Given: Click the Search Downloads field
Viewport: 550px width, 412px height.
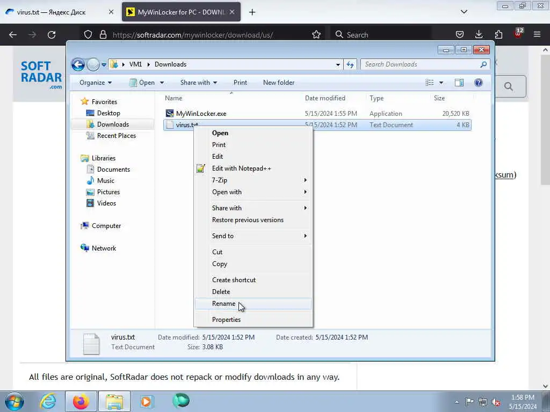Looking at the screenshot, I should click(425, 64).
